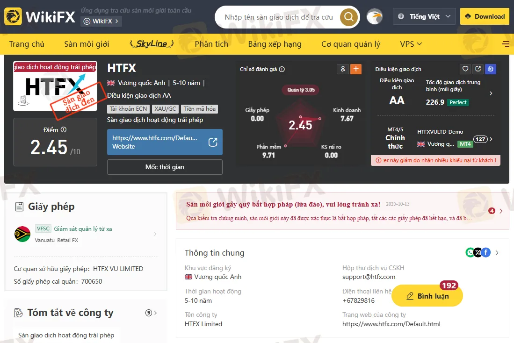Image resolution: width=514 pixels, height=343 pixels.
Task: Click the broker search input field
Action: [x=278, y=17]
